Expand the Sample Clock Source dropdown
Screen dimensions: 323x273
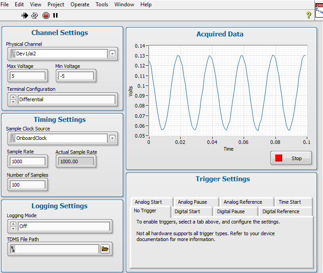coord(112,138)
